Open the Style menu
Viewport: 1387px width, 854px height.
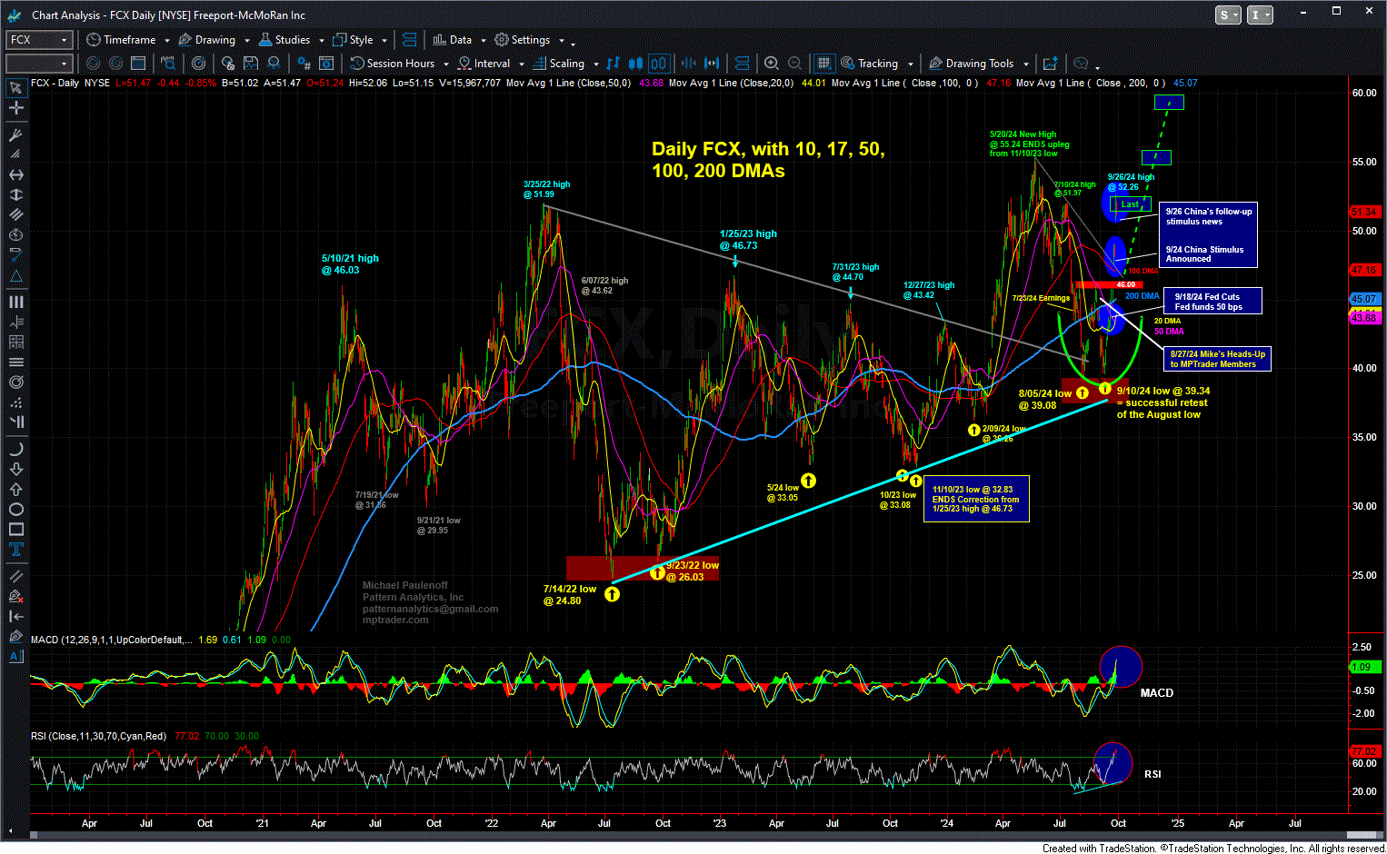coord(353,40)
